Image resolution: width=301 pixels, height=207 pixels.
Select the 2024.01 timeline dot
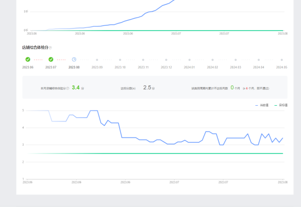click(189, 60)
